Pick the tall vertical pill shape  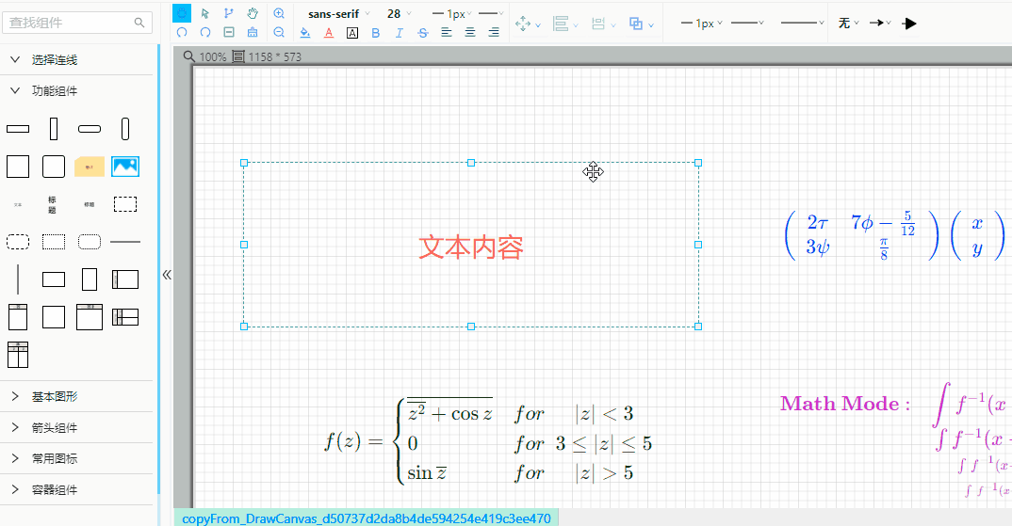[125, 129]
